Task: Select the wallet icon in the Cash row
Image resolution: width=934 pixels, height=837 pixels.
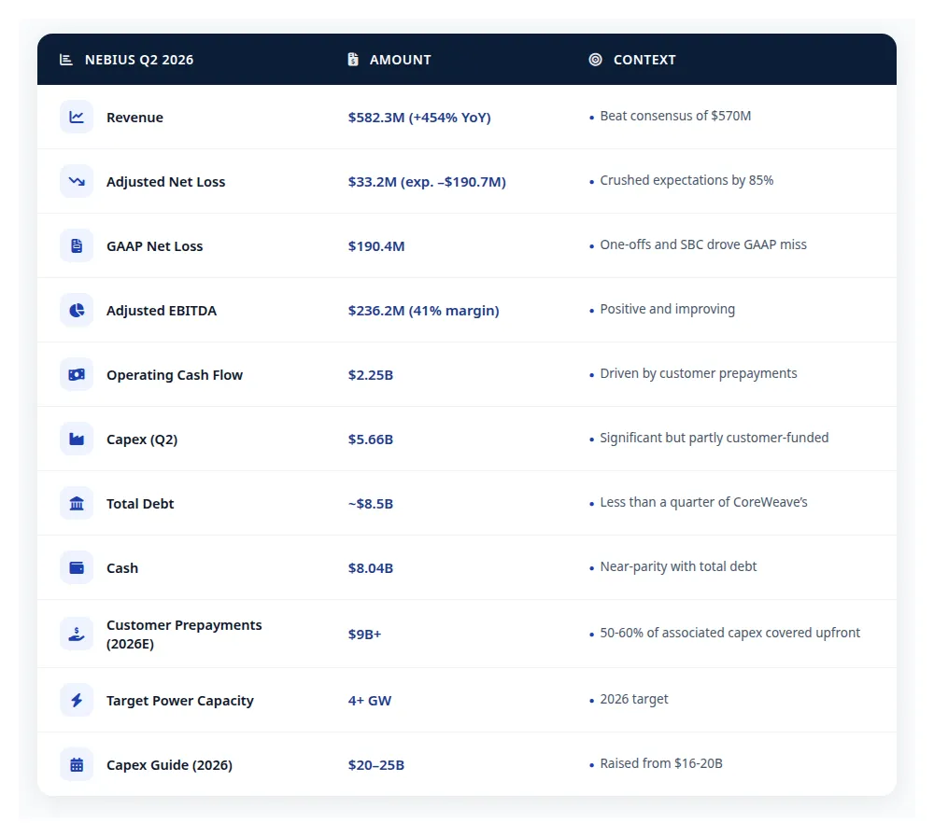Action: [x=77, y=567]
